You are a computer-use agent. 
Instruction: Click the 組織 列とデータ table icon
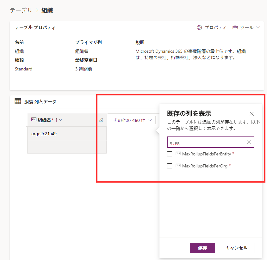18,101
